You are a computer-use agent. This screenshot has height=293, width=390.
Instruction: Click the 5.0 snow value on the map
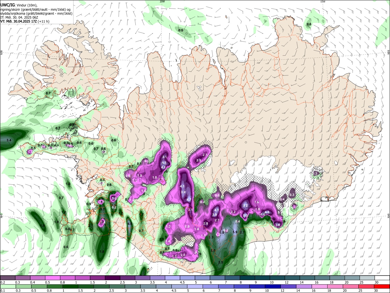tap(245, 216)
